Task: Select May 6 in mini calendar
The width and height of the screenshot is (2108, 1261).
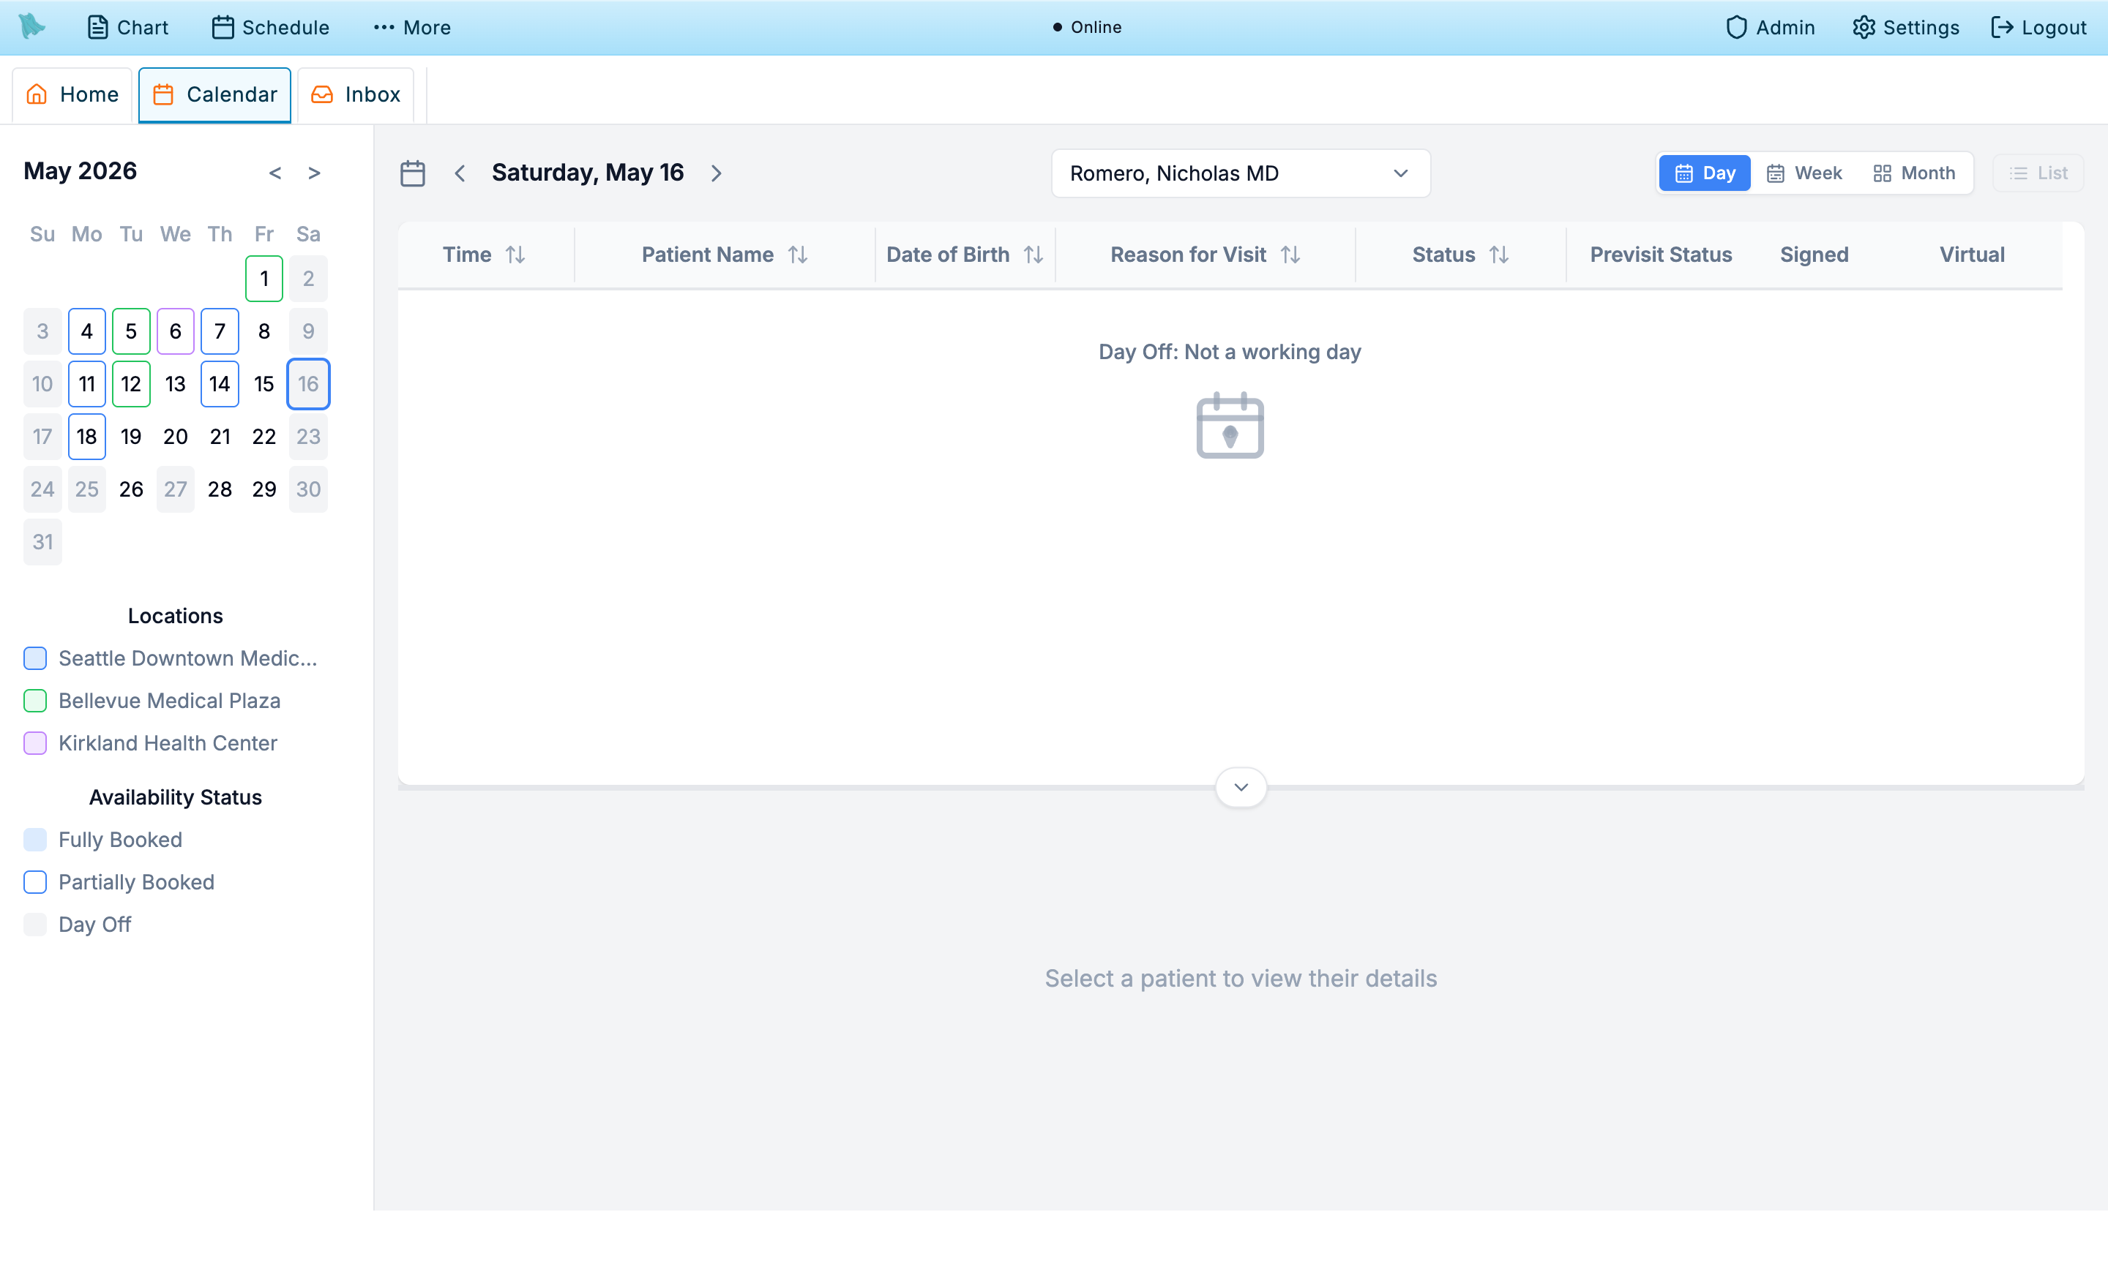Action: tap(175, 331)
